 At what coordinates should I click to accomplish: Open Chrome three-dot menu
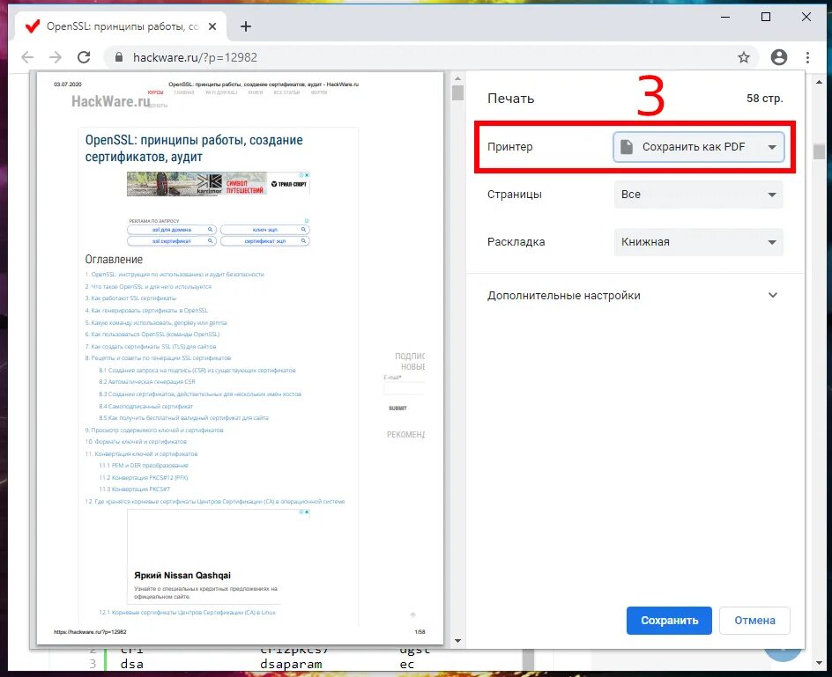807,57
